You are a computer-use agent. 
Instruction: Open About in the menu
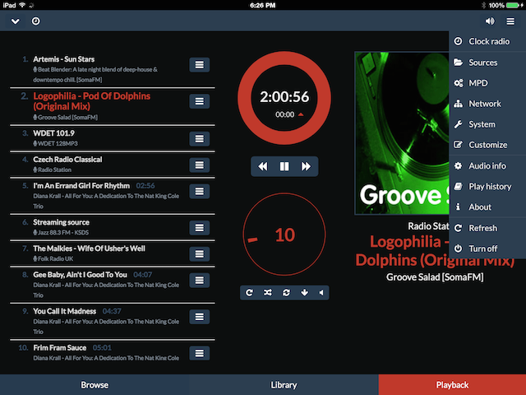[487, 207]
